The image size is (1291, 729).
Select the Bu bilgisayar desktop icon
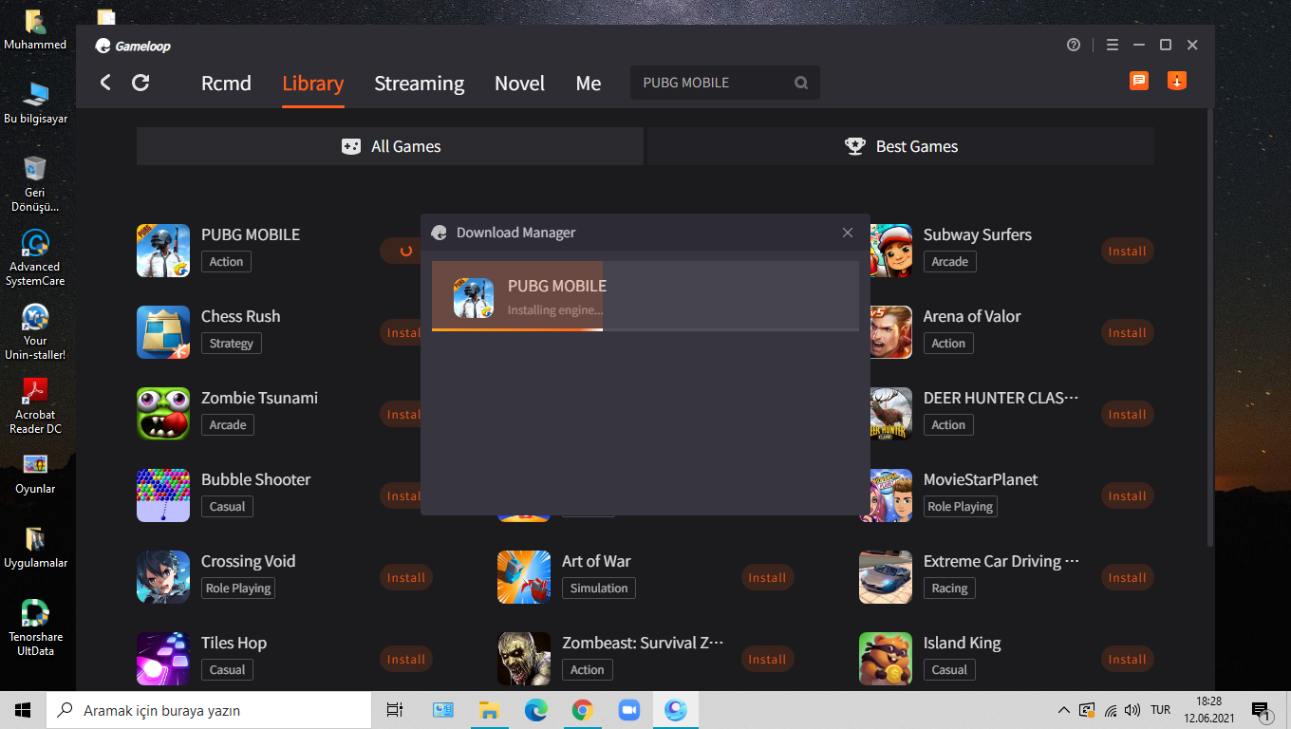click(35, 103)
